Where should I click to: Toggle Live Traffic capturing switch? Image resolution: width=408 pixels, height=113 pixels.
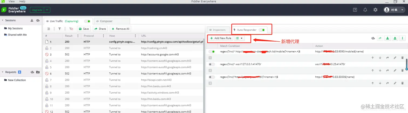87,21
